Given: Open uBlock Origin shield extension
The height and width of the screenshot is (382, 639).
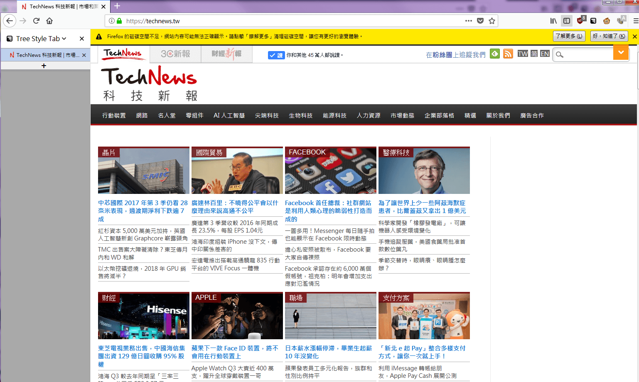Looking at the screenshot, I should (x=580, y=21).
